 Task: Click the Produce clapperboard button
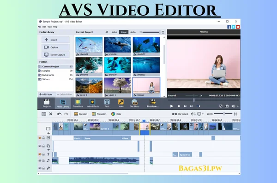pyautogui.click(x=153, y=103)
